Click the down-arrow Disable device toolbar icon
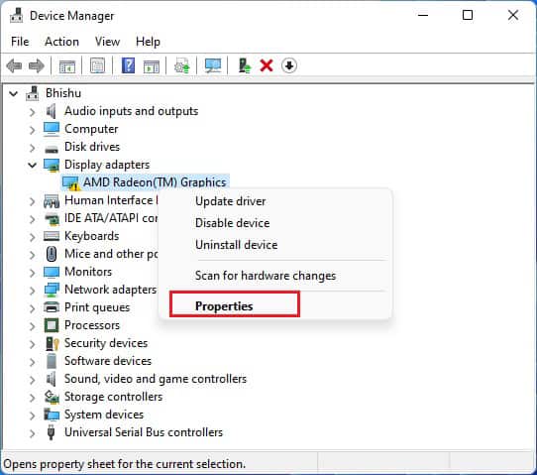 [289, 65]
